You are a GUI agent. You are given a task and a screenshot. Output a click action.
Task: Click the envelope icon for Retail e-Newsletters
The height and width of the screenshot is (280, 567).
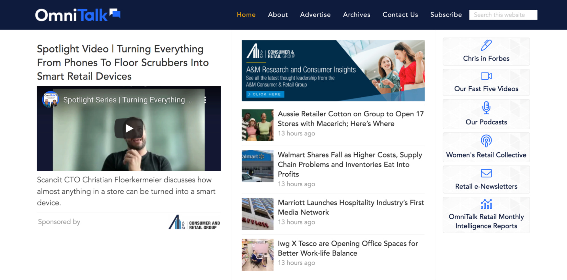click(x=486, y=173)
